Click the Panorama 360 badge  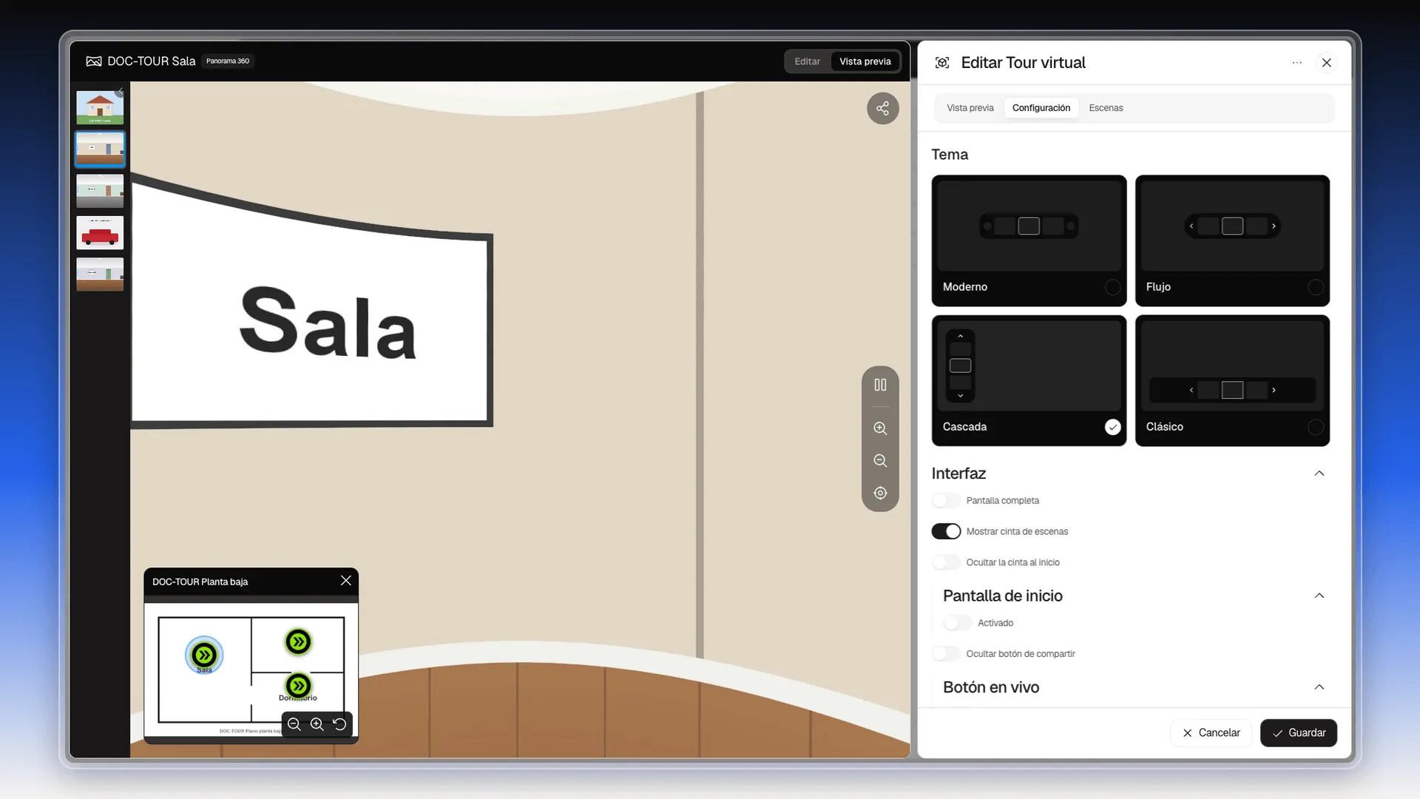point(228,61)
